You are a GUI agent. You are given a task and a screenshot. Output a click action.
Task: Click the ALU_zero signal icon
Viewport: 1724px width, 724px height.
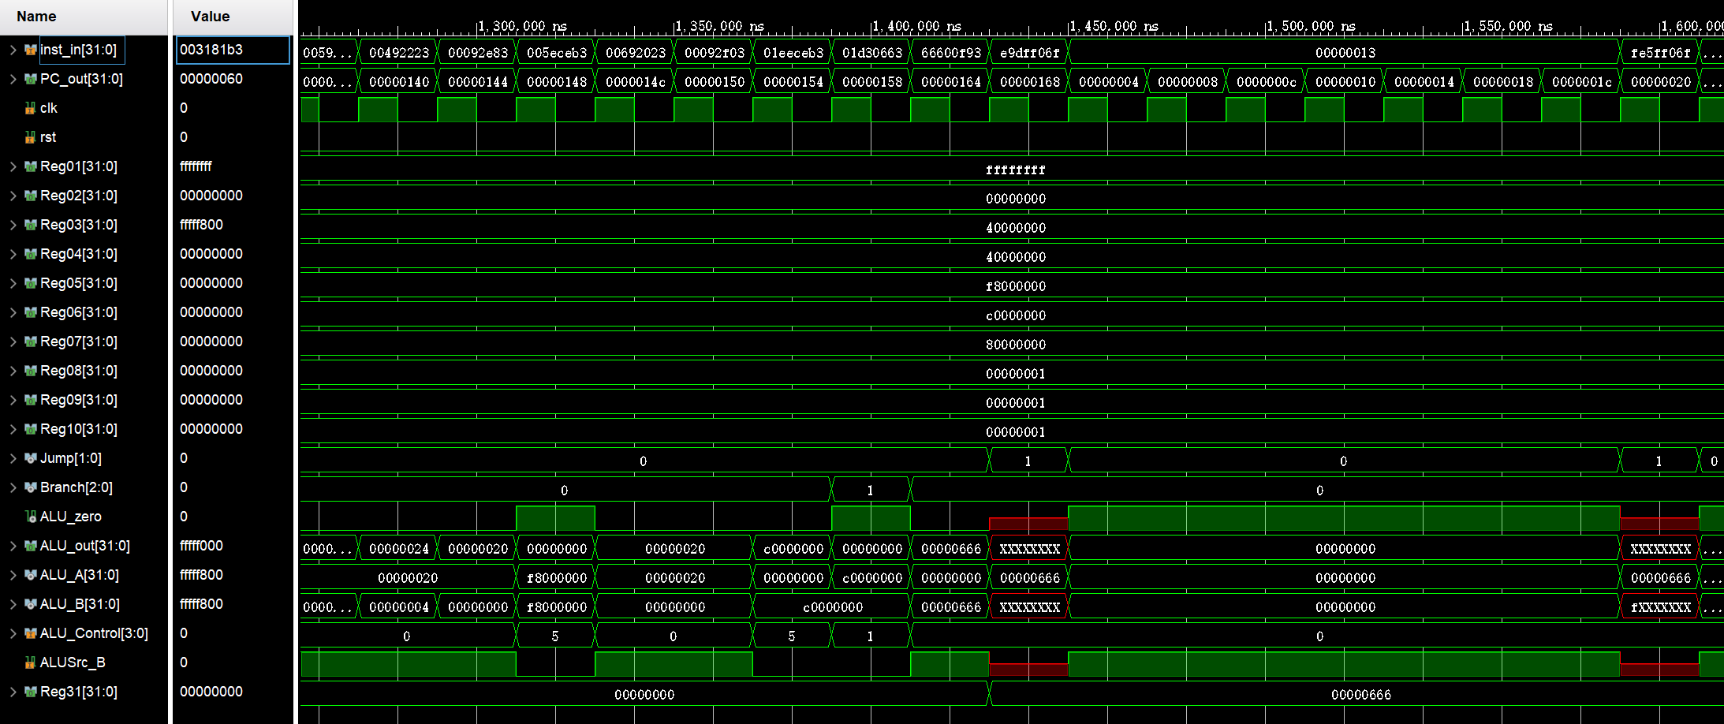(x=30, y=517)
